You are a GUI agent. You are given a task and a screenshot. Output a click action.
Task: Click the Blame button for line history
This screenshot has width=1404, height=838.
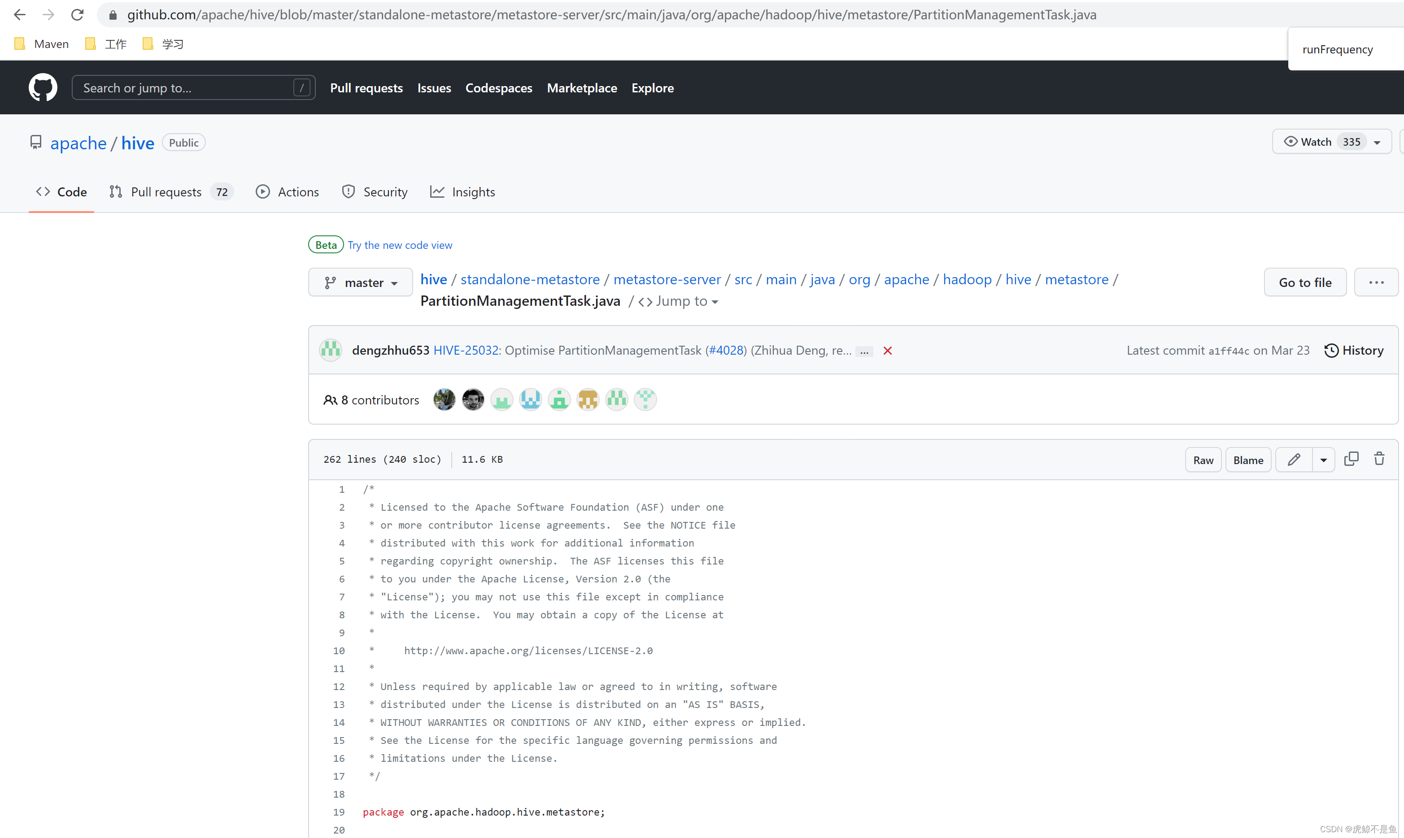click(x=1249, y=460)
